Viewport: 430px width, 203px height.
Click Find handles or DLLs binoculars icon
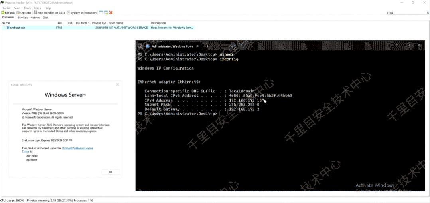pos(36,13)
